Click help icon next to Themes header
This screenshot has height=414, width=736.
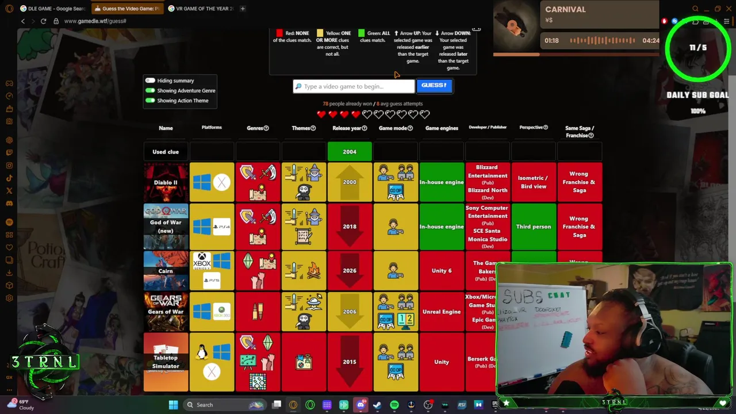click(313, 128)
